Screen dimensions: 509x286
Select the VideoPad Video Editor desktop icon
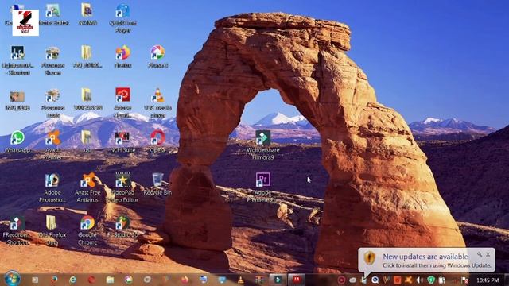[x=122, y=187]
